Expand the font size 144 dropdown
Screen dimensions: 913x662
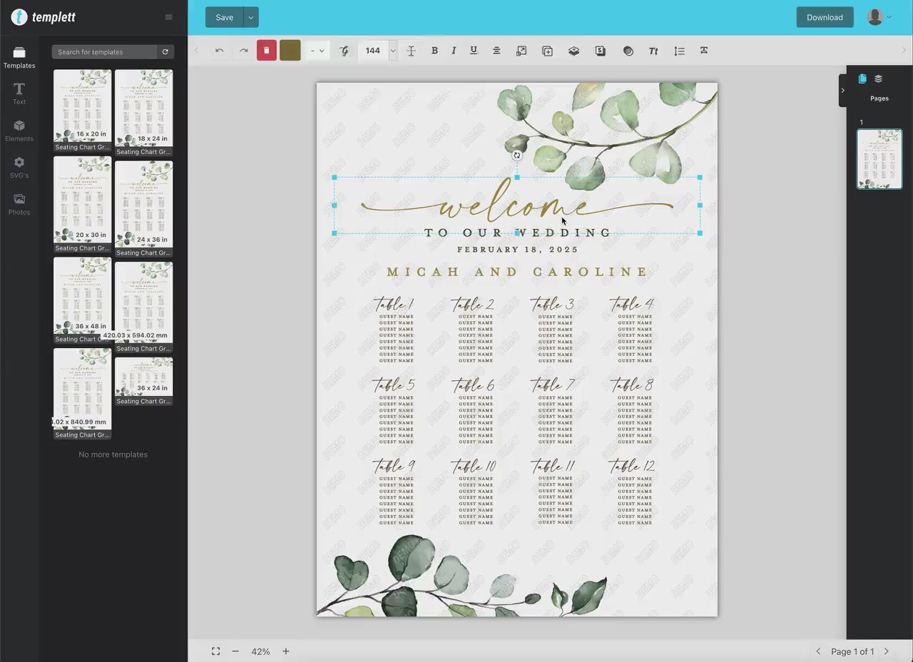(x=392, y=51)
